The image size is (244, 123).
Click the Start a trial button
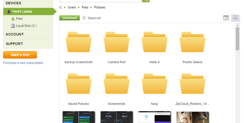[x=20, y=55]
